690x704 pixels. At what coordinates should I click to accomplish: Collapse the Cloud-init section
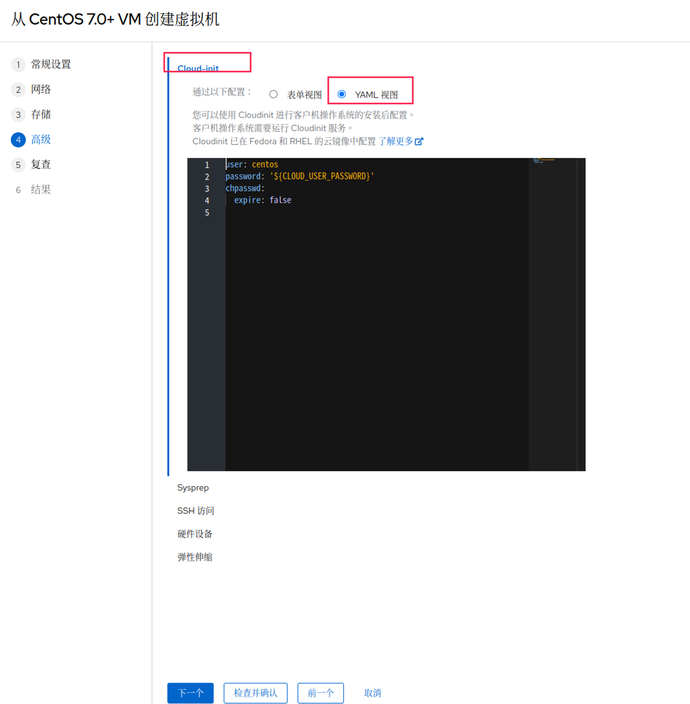click(x=198, y=68)
